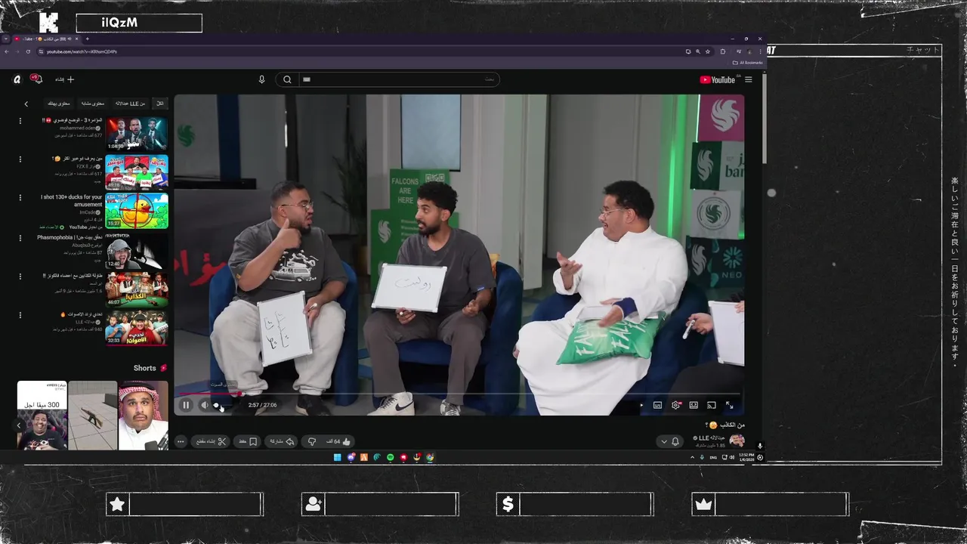Open options menu for ducks video
The width and height of the screenshot is (967, 544).
20,198
